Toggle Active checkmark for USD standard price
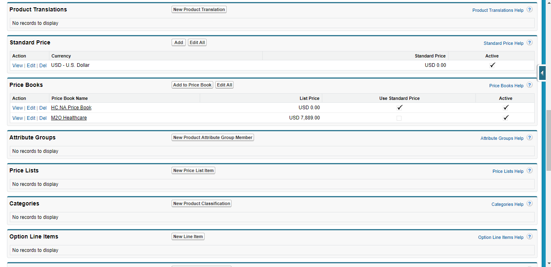The height and width of the screenshot is (267, 551). pyautogui.click(x=492, y=65)
